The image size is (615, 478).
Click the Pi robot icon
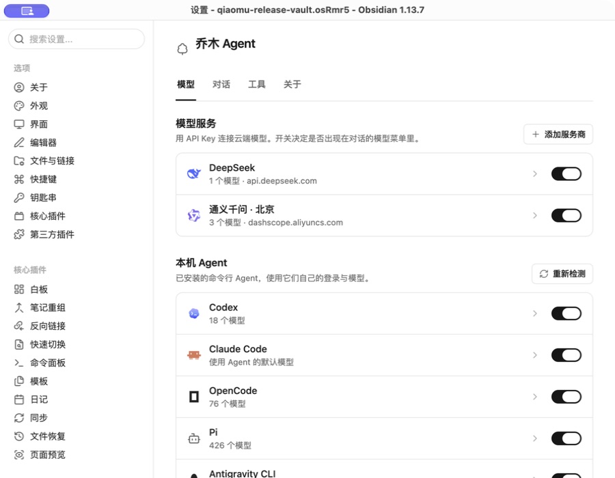click(194, 438)
